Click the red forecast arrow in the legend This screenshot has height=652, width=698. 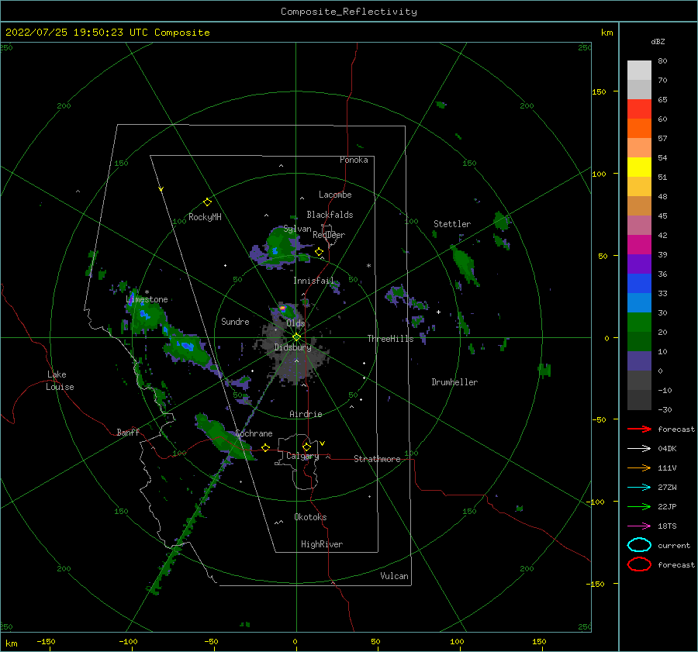pyautogui.click(x=639, y=429)
